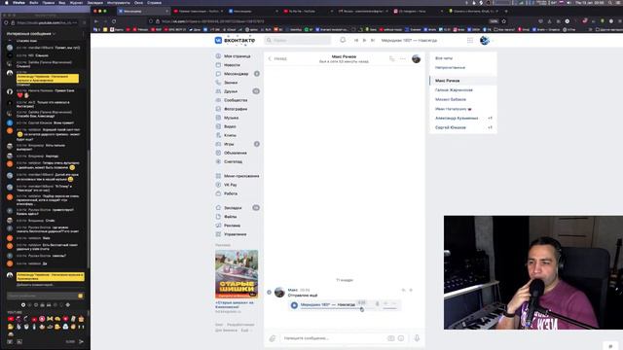
Task: Open Видео in VK sidebar
Action: (230, 126)
